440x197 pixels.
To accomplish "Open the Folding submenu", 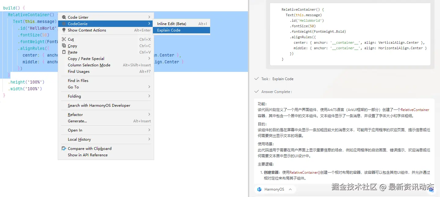I will (74, 96).
